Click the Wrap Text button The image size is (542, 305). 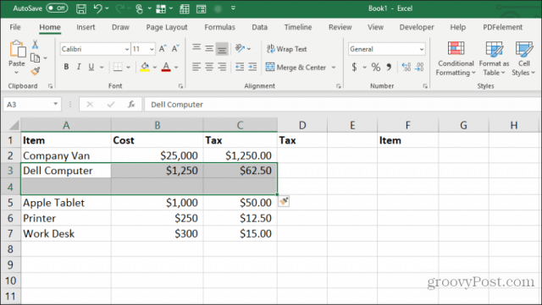pyautogui.click(x=286, y=49)
